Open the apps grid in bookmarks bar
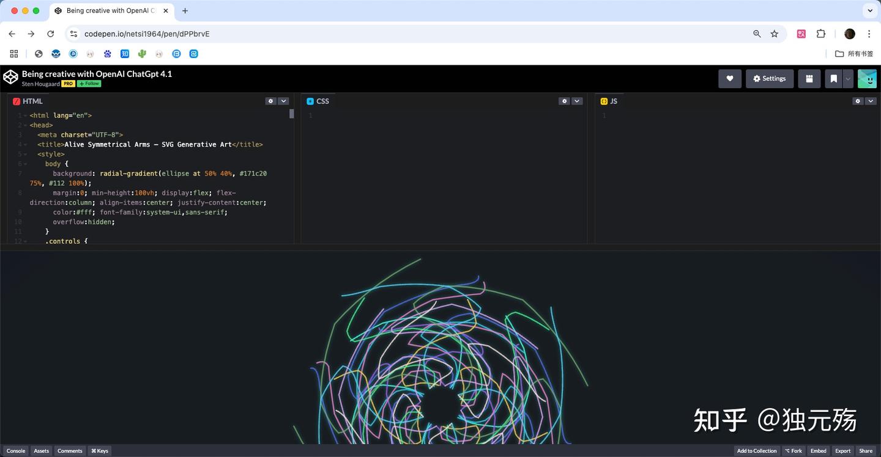The image size is (881, 457). coord(14,54)
